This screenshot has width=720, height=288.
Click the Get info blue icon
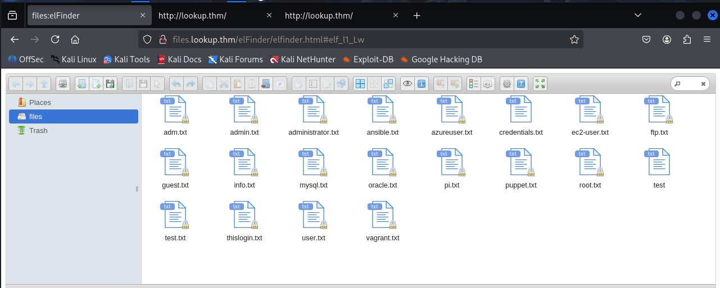tap(422, 84)
